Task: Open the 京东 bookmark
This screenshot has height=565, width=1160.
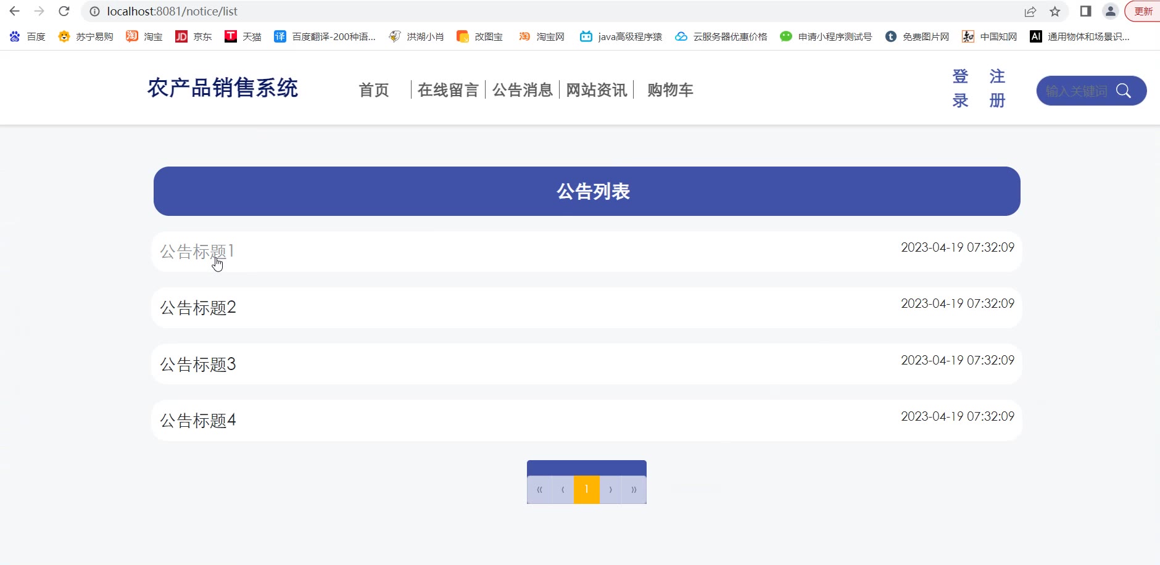Action: pyautogui.click(x=194, y=36)
